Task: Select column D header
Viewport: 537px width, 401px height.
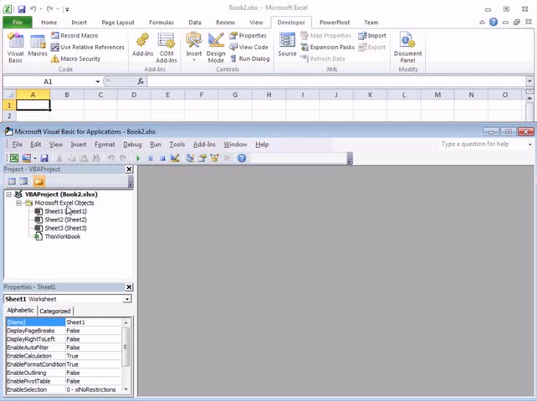Action: click(x=134, y=94)
